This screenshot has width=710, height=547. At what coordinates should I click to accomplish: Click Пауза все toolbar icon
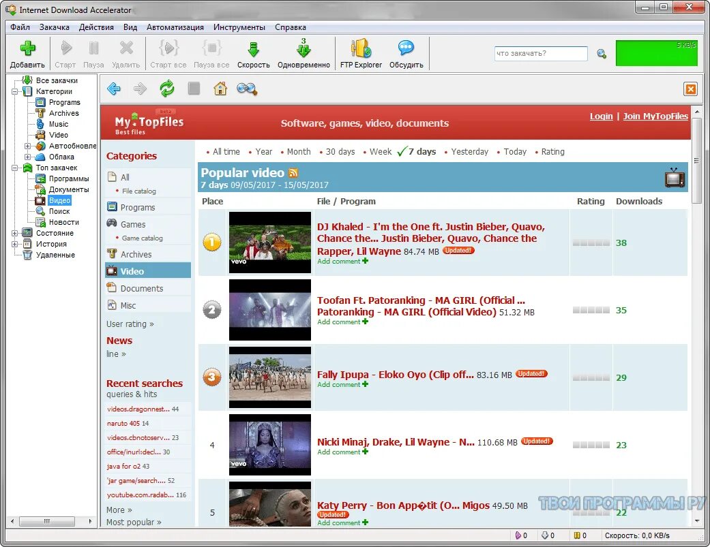click(x=211, y=48)
